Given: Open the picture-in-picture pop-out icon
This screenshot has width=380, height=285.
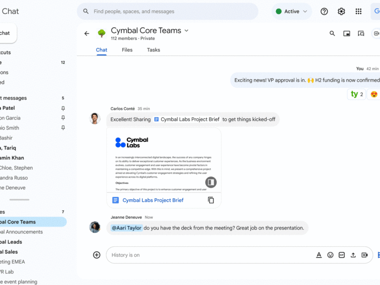Looking at the screenshot, I should pyautogui.click(x=346, y=34).
